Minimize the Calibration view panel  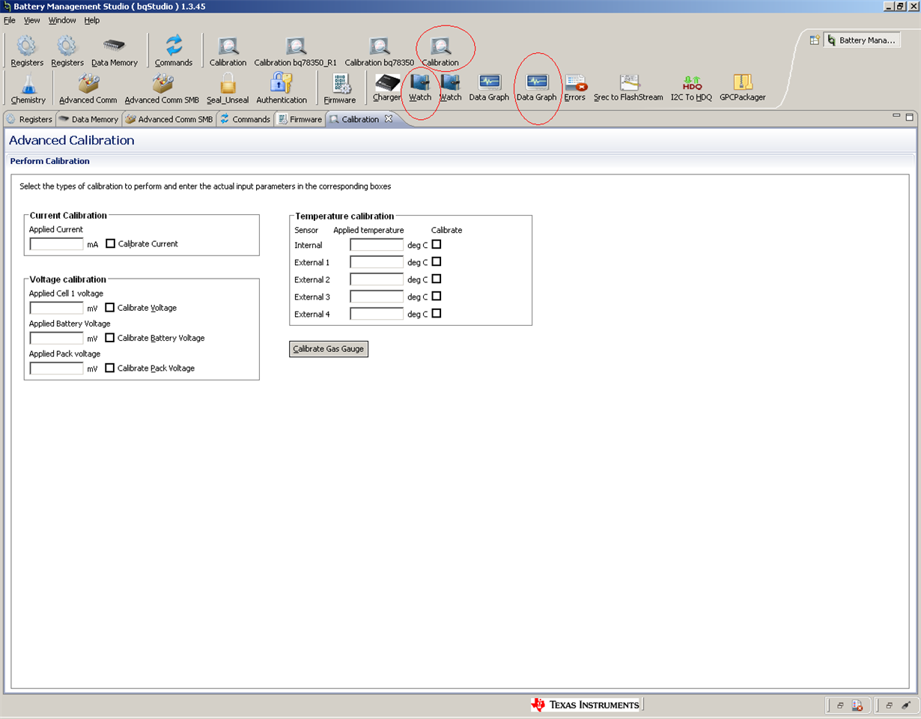pos(896,117)
